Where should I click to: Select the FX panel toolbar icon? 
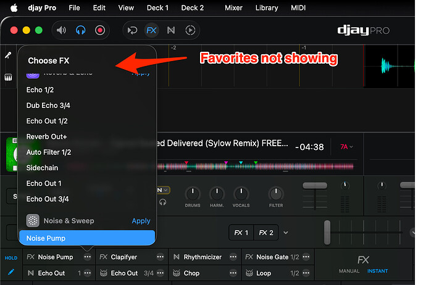[x=151, y=30]
